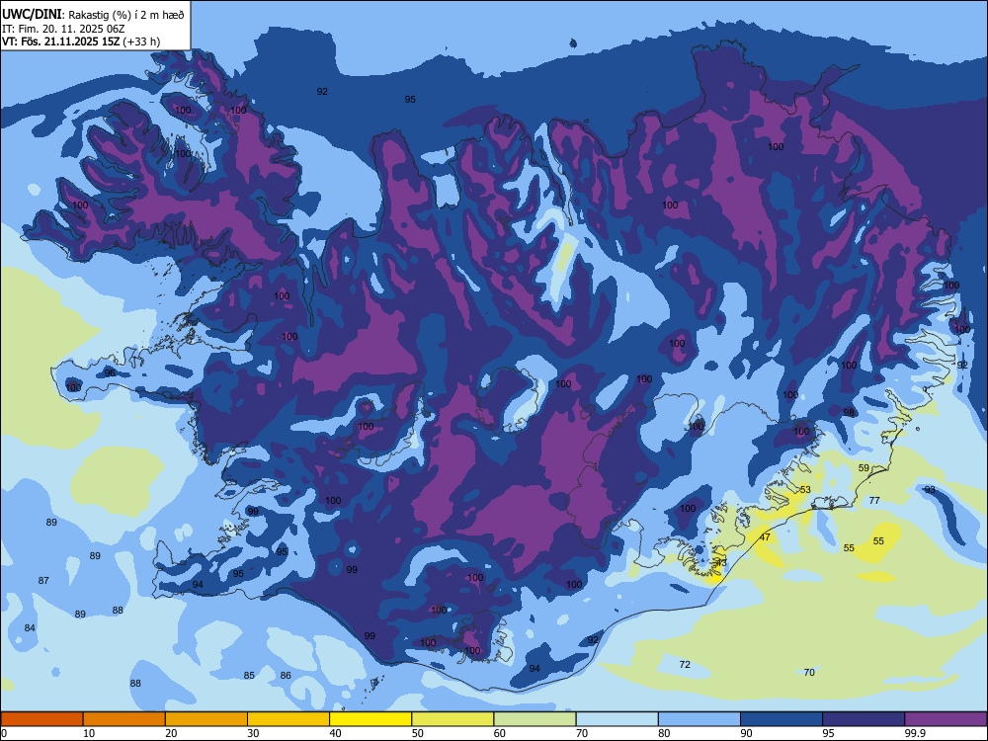Image resolution: width=988 pixels, height=741 pixels.
Task: Click the humidity value '98' on the map
Action: (x=849, y=413)
